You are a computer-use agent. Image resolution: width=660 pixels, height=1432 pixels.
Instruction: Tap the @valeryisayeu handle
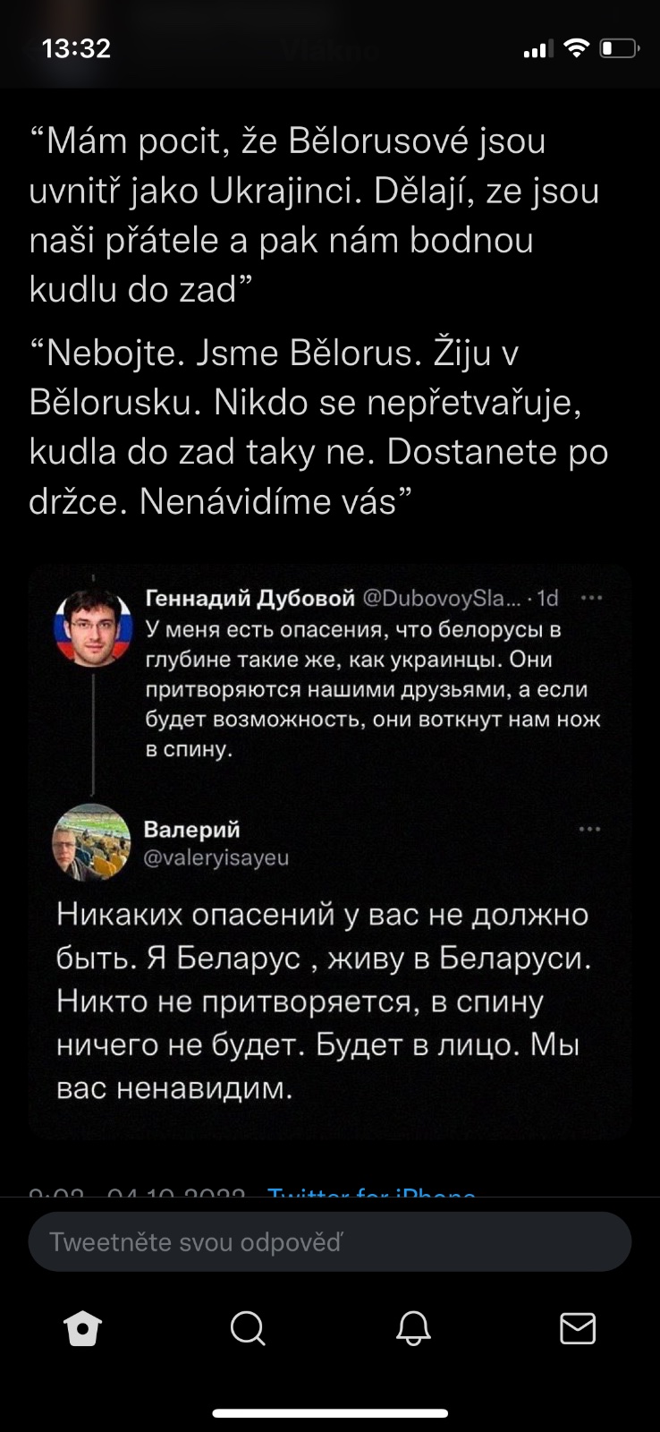216,857
